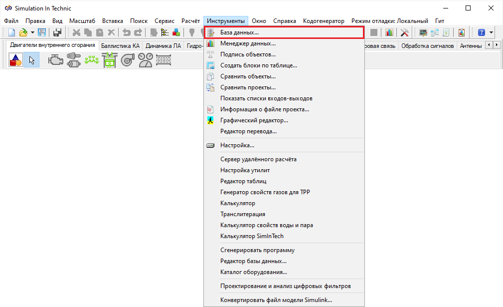Image resolution: width=503 pixels, height=307 pixels.
Task: Click the gauges dashboard block icon
Action: 146,60
